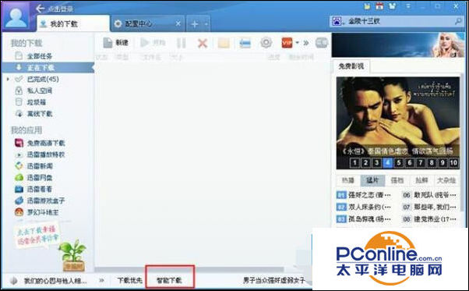This screenshot has height=291, width=469.
Task: Open movie list item 07 那些年,我们
Action: (429, 207)
